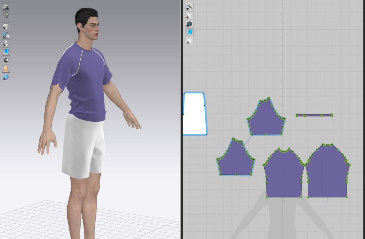The width and height of the screenshot is (365, 239).
Task: Toggle seamline visibility needle icon in 2D window
Action: (x=189, y=7)
